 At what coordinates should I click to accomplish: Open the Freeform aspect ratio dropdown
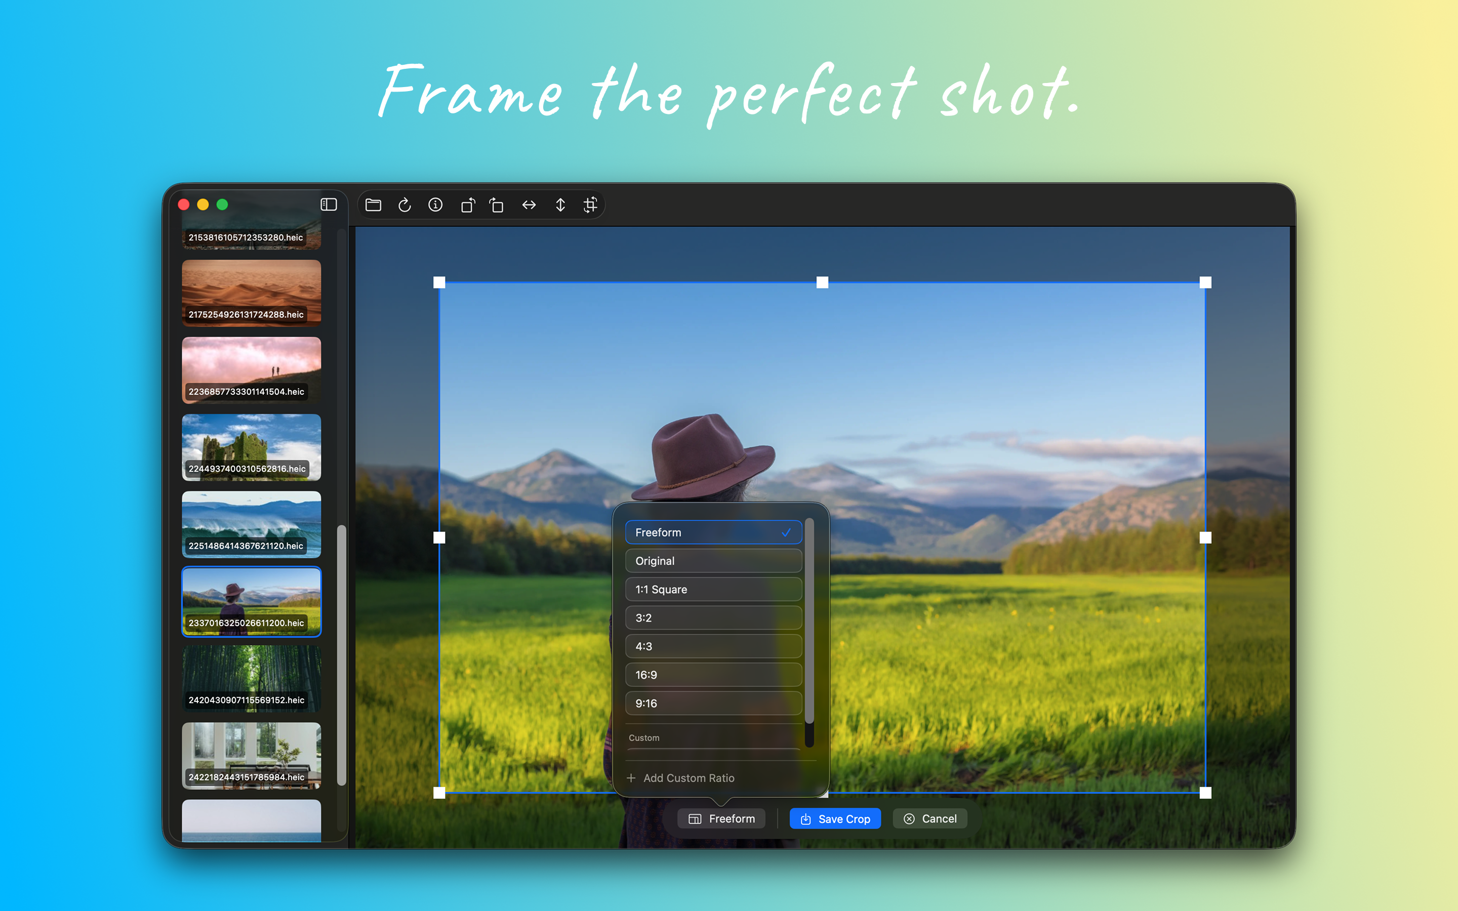pyautogui.click(x=721, y=818)
